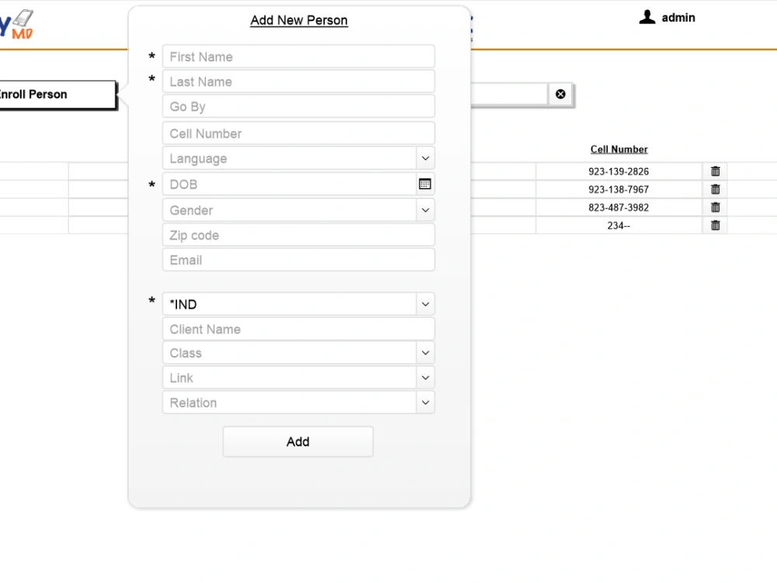Screen dimensions: 777x583
Task: Select the 823-487-3982 cell
Action: 618,208
